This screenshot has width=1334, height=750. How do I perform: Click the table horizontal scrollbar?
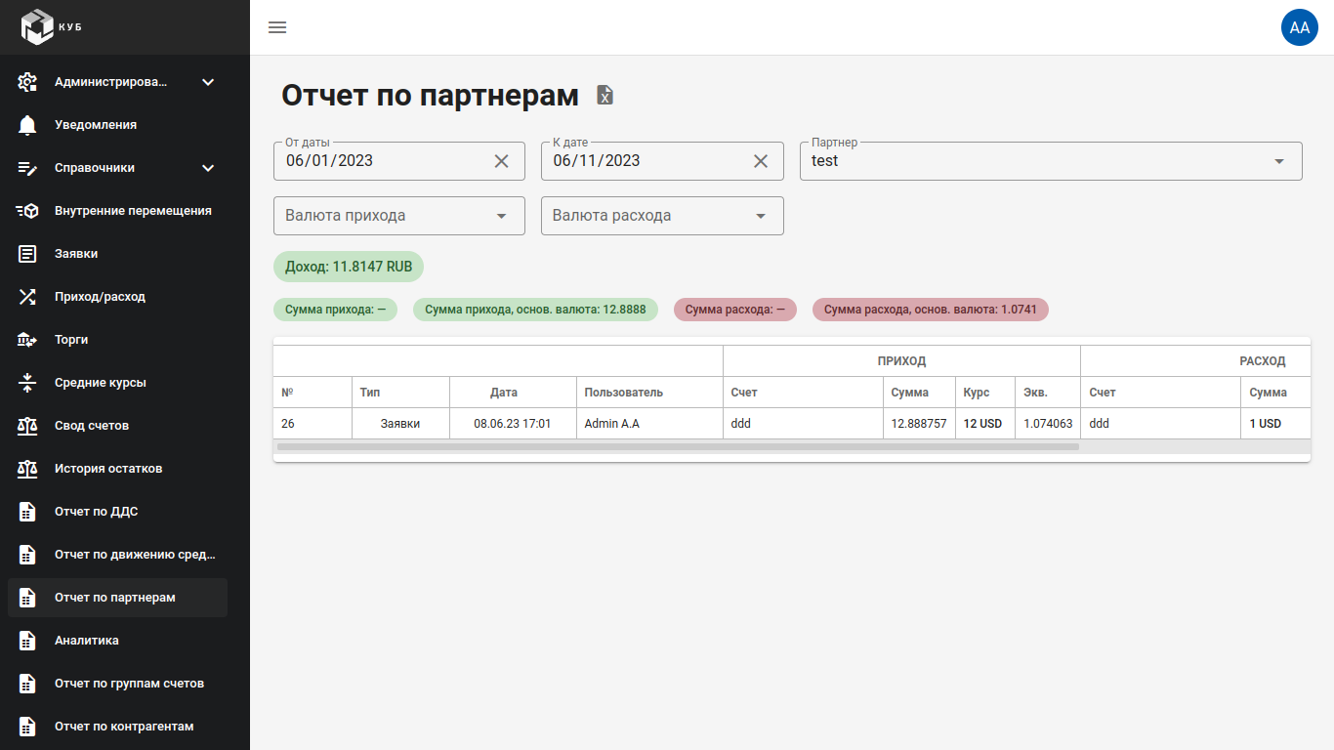[678, 446]
